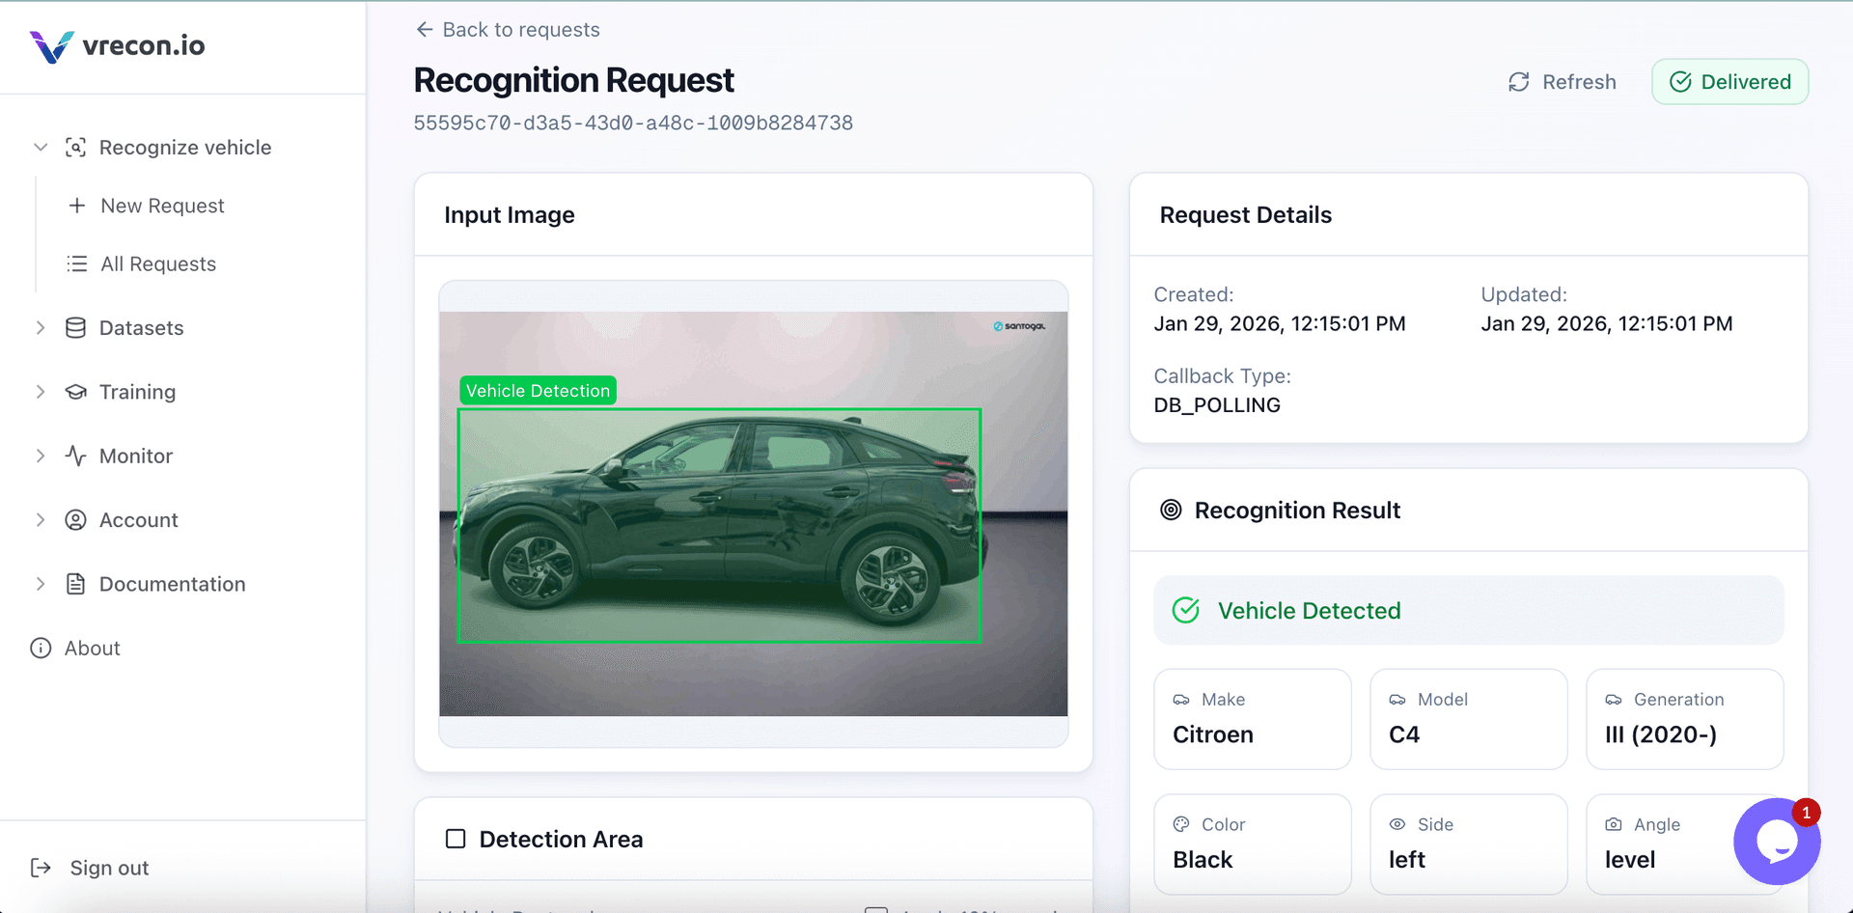Click the About info icon

(41, 648)
